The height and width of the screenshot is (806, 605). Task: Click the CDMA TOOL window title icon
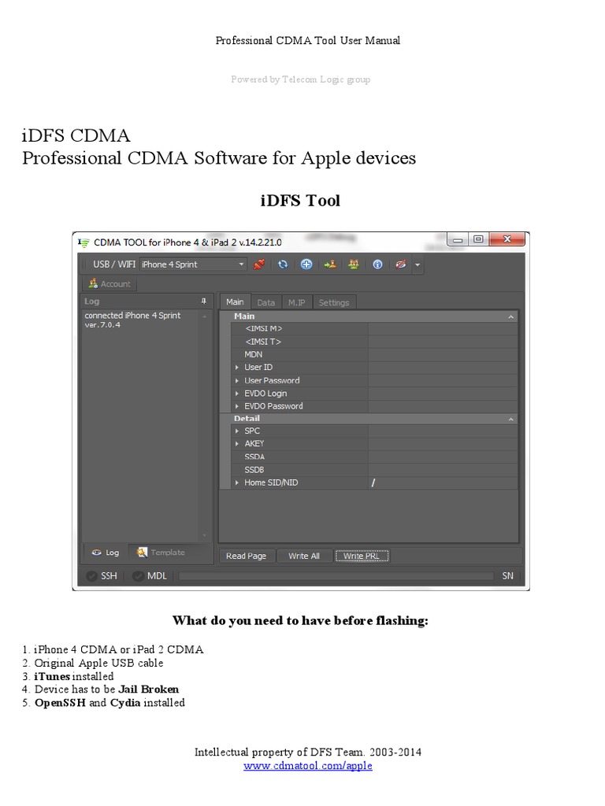tap(84, 242)
